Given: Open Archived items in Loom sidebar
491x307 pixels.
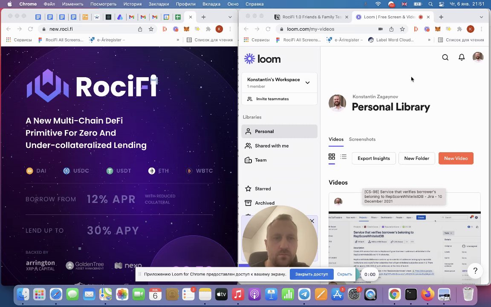Looking at the screenshot, I should coord(279,203).
